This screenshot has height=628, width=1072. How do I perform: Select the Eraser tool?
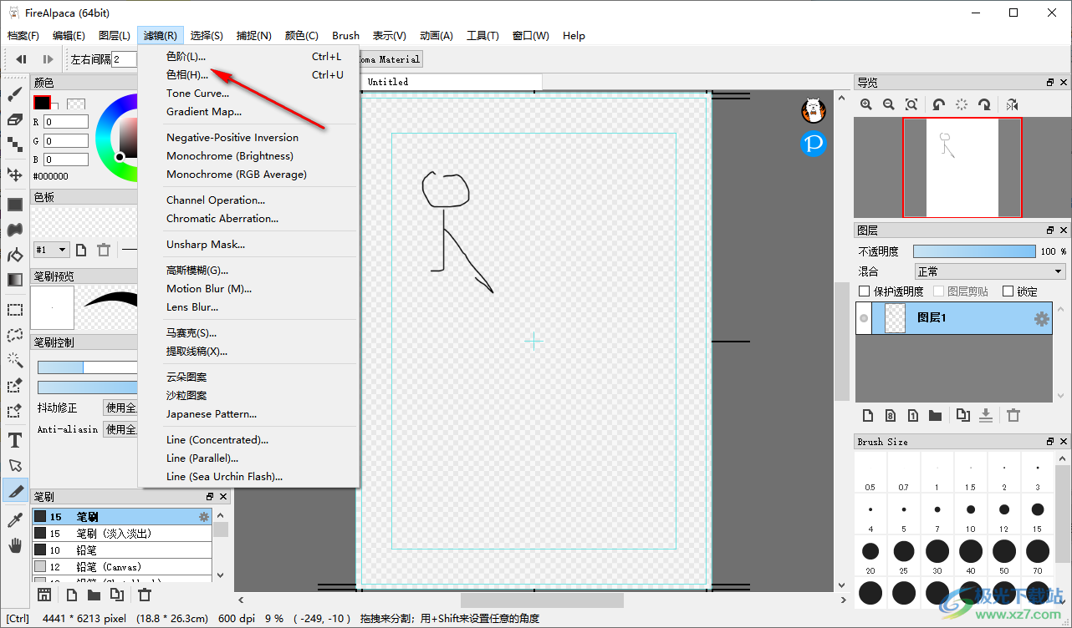pos(15,119)
